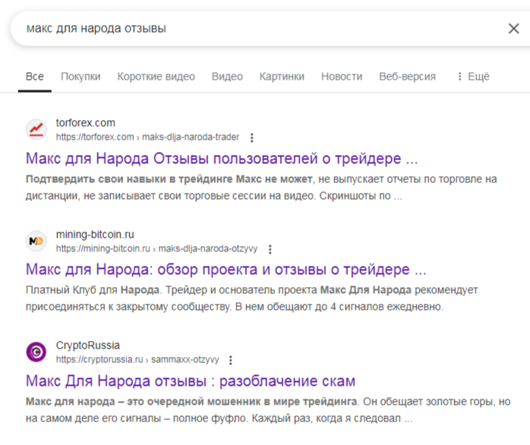Open the three-dot menu for mining-bitcoin.ru result
The image size is (530, 445).
coord(270,249)
